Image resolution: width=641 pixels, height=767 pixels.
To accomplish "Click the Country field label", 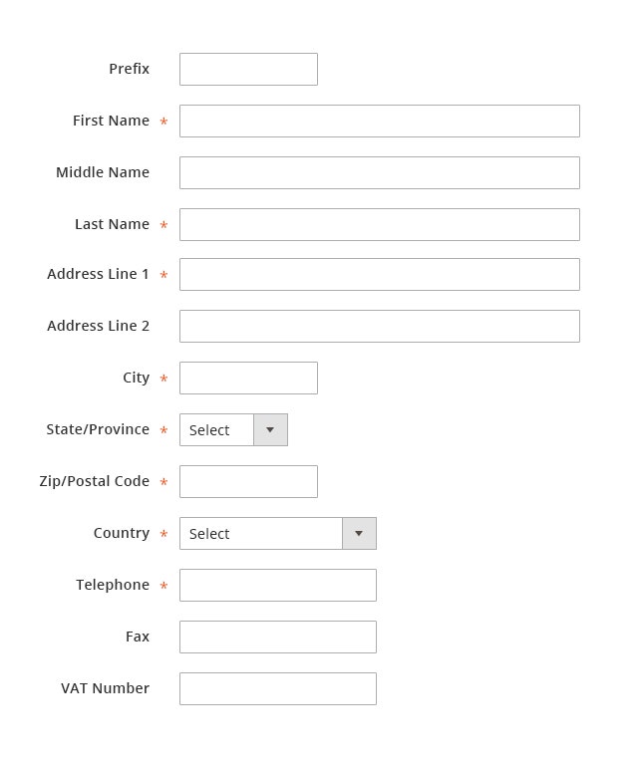I will pos(122,533).
